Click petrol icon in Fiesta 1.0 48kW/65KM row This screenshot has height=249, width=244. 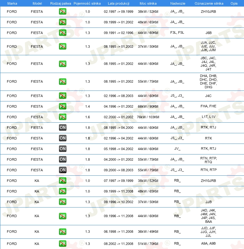pyautogui.click(x=62, y=22)
